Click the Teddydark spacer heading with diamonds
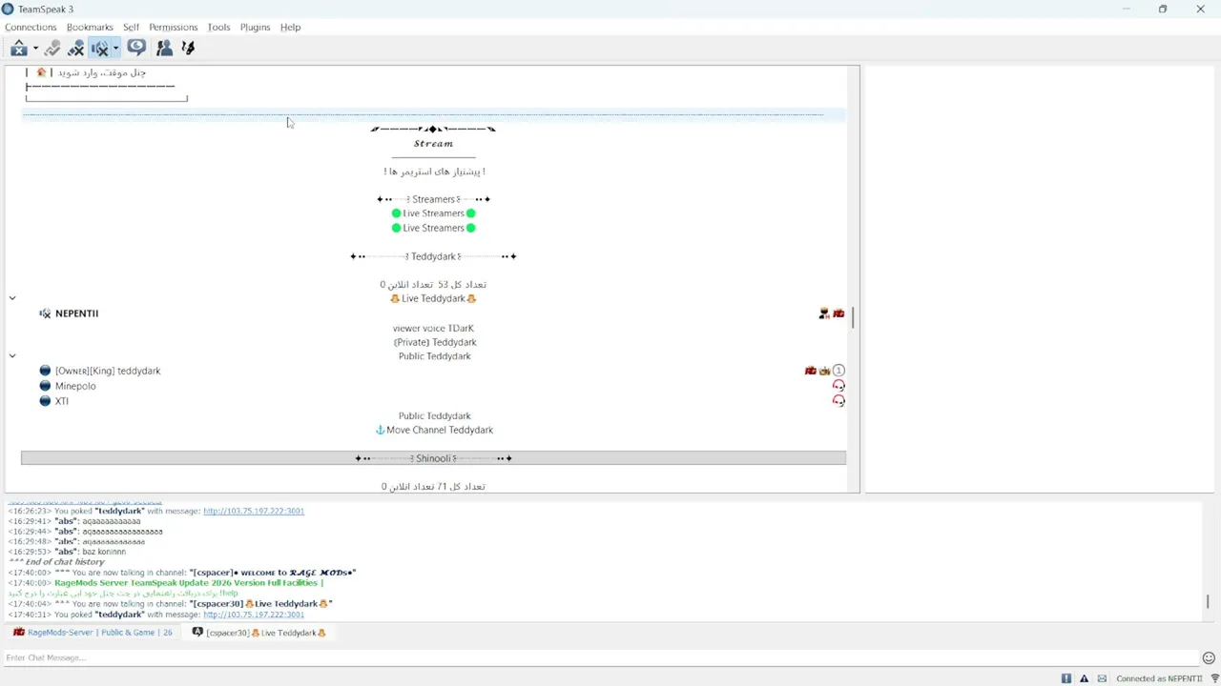The width and height of the screenshot is (1221, 686). (x=433, y=256)
